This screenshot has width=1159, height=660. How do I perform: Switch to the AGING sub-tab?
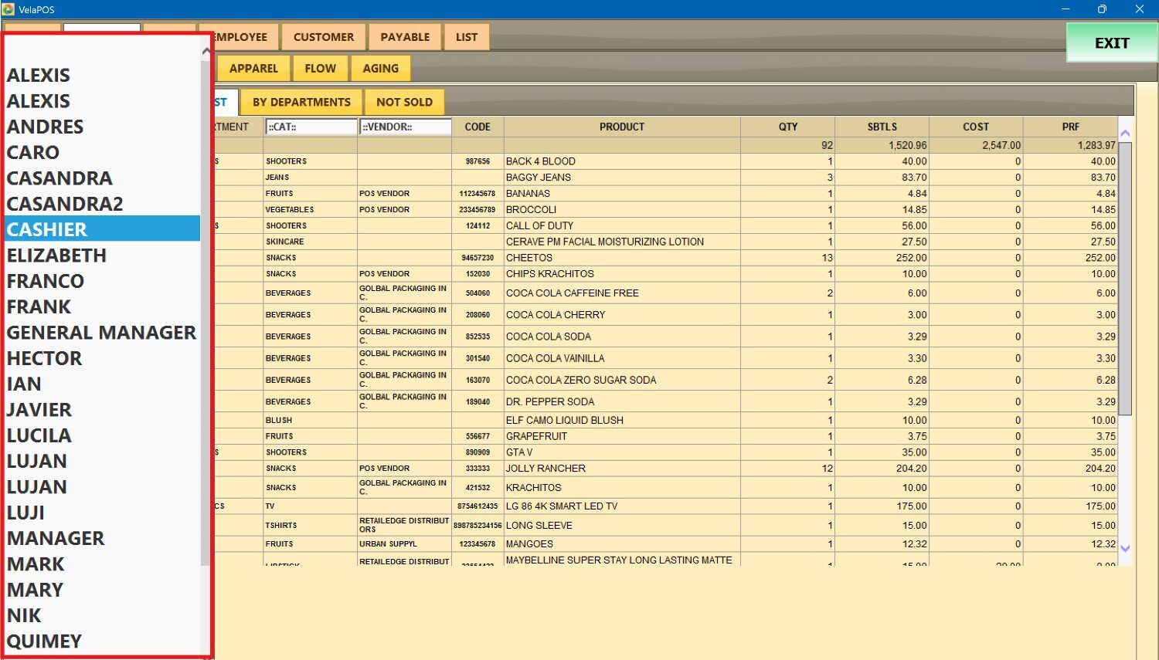[381, 69]
